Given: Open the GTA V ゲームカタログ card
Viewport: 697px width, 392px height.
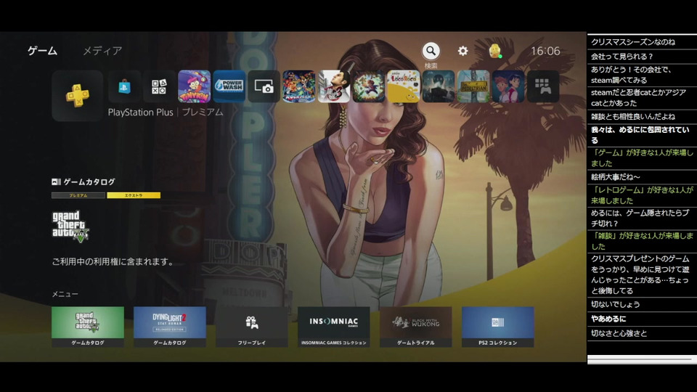Looking at the screenshot, I should [x=88, y=327].
